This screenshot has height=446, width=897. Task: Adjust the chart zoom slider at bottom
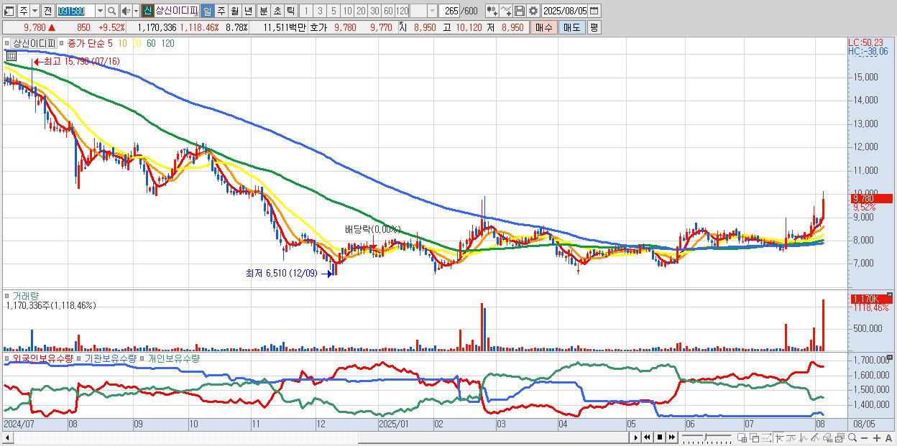705,437
